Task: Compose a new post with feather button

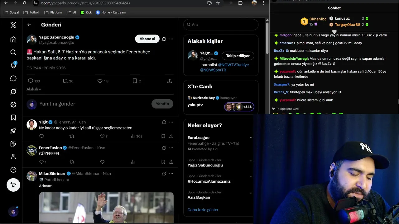Action: [13, 185]
